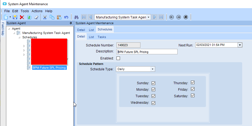Uncheck the Wednesday checkbox
The height and width of the screenshot is (126, 252).
pos(153,103)
